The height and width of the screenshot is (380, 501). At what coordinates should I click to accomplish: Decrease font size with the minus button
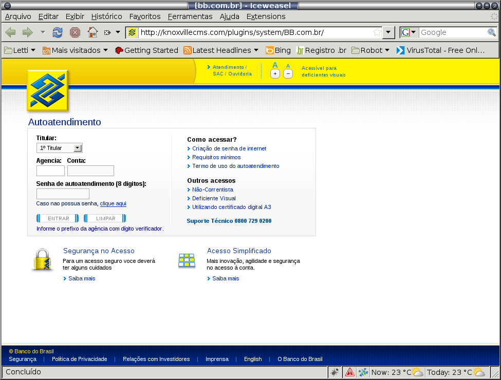click(x=288, y=74)
